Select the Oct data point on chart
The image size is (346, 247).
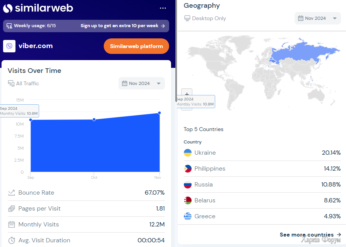click(x=94, y=119)
